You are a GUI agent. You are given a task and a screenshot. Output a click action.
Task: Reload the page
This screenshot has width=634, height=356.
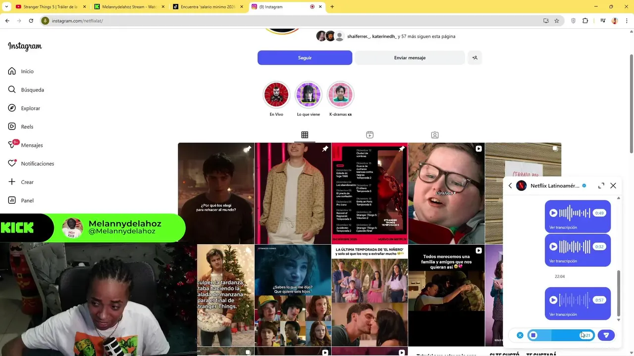(x=31, y=21)
